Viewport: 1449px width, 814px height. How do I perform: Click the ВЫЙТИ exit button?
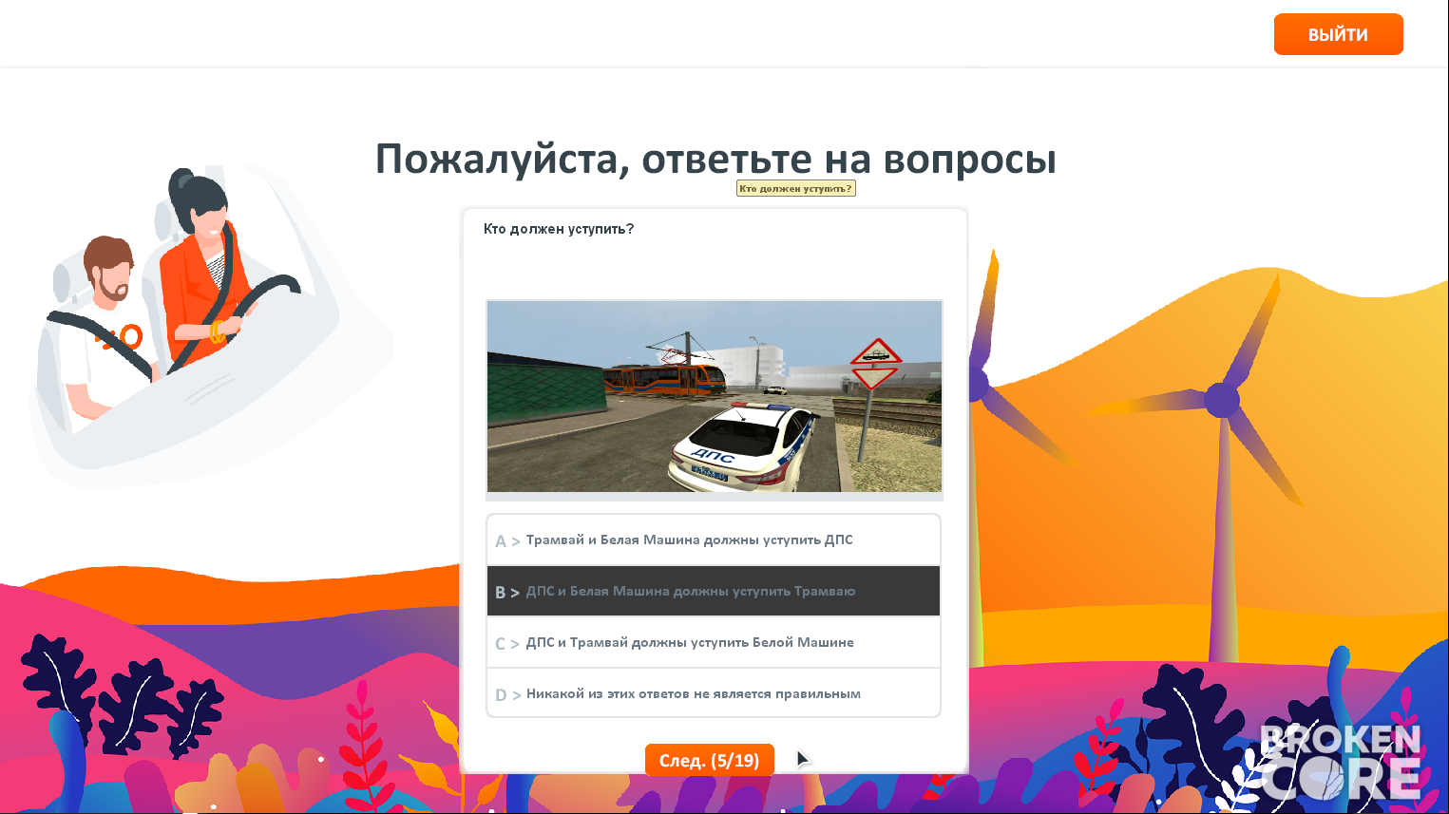1338,34
